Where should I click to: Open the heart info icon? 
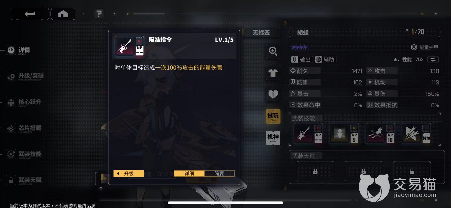tap(273, 94)
